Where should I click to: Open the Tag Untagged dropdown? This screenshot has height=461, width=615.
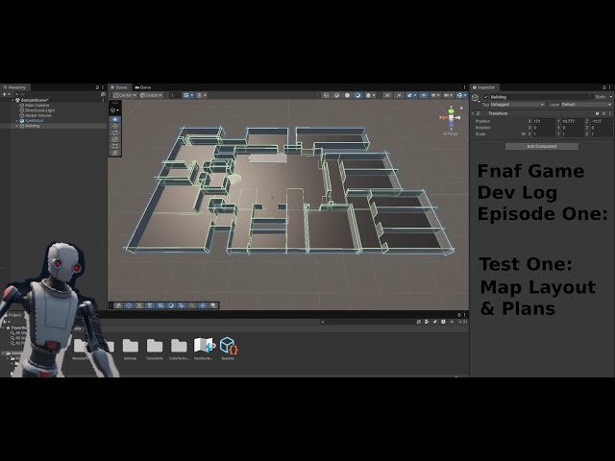(517, 105)
